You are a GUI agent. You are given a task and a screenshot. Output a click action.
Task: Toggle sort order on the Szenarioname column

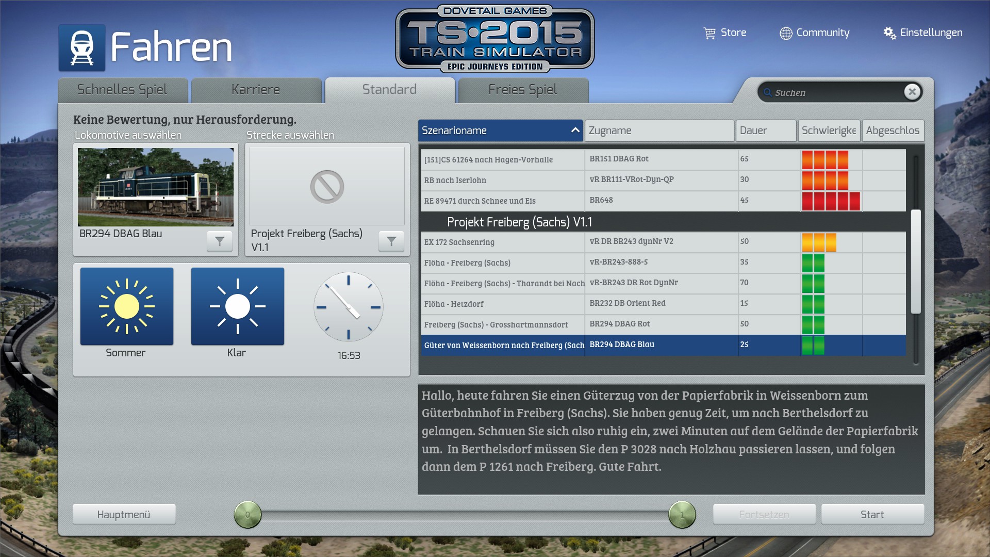click(575, 130)
